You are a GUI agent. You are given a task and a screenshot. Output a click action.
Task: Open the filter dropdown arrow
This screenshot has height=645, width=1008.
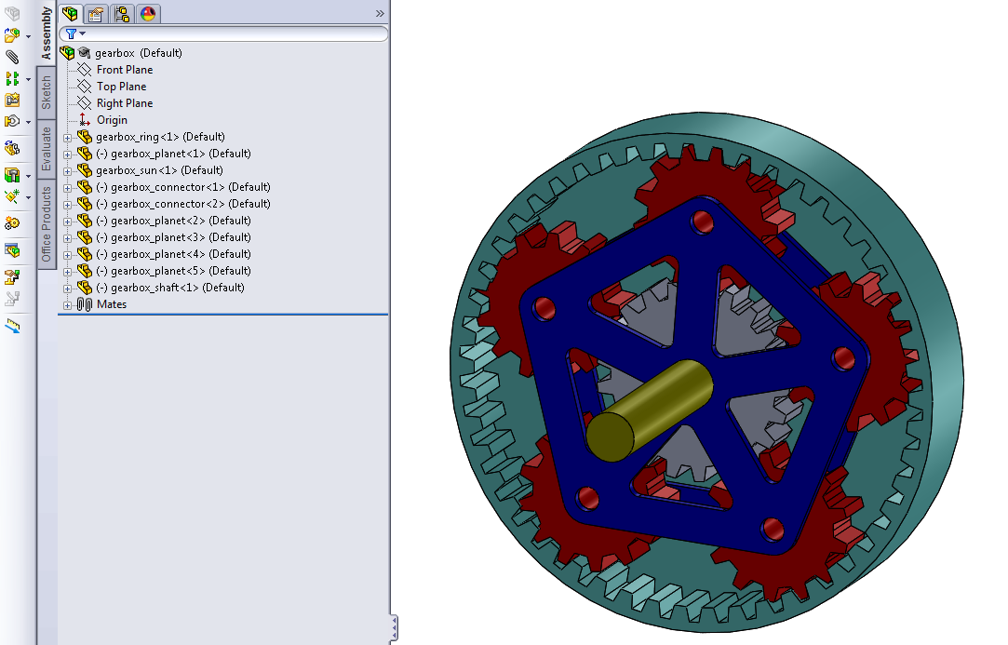click(x=83, y=34)
